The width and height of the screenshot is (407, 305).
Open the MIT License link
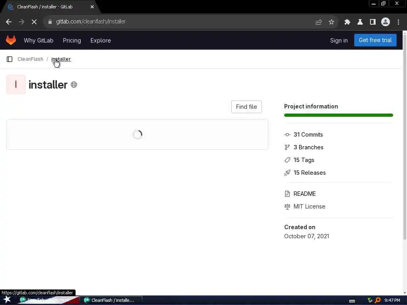tap(309, 207)
